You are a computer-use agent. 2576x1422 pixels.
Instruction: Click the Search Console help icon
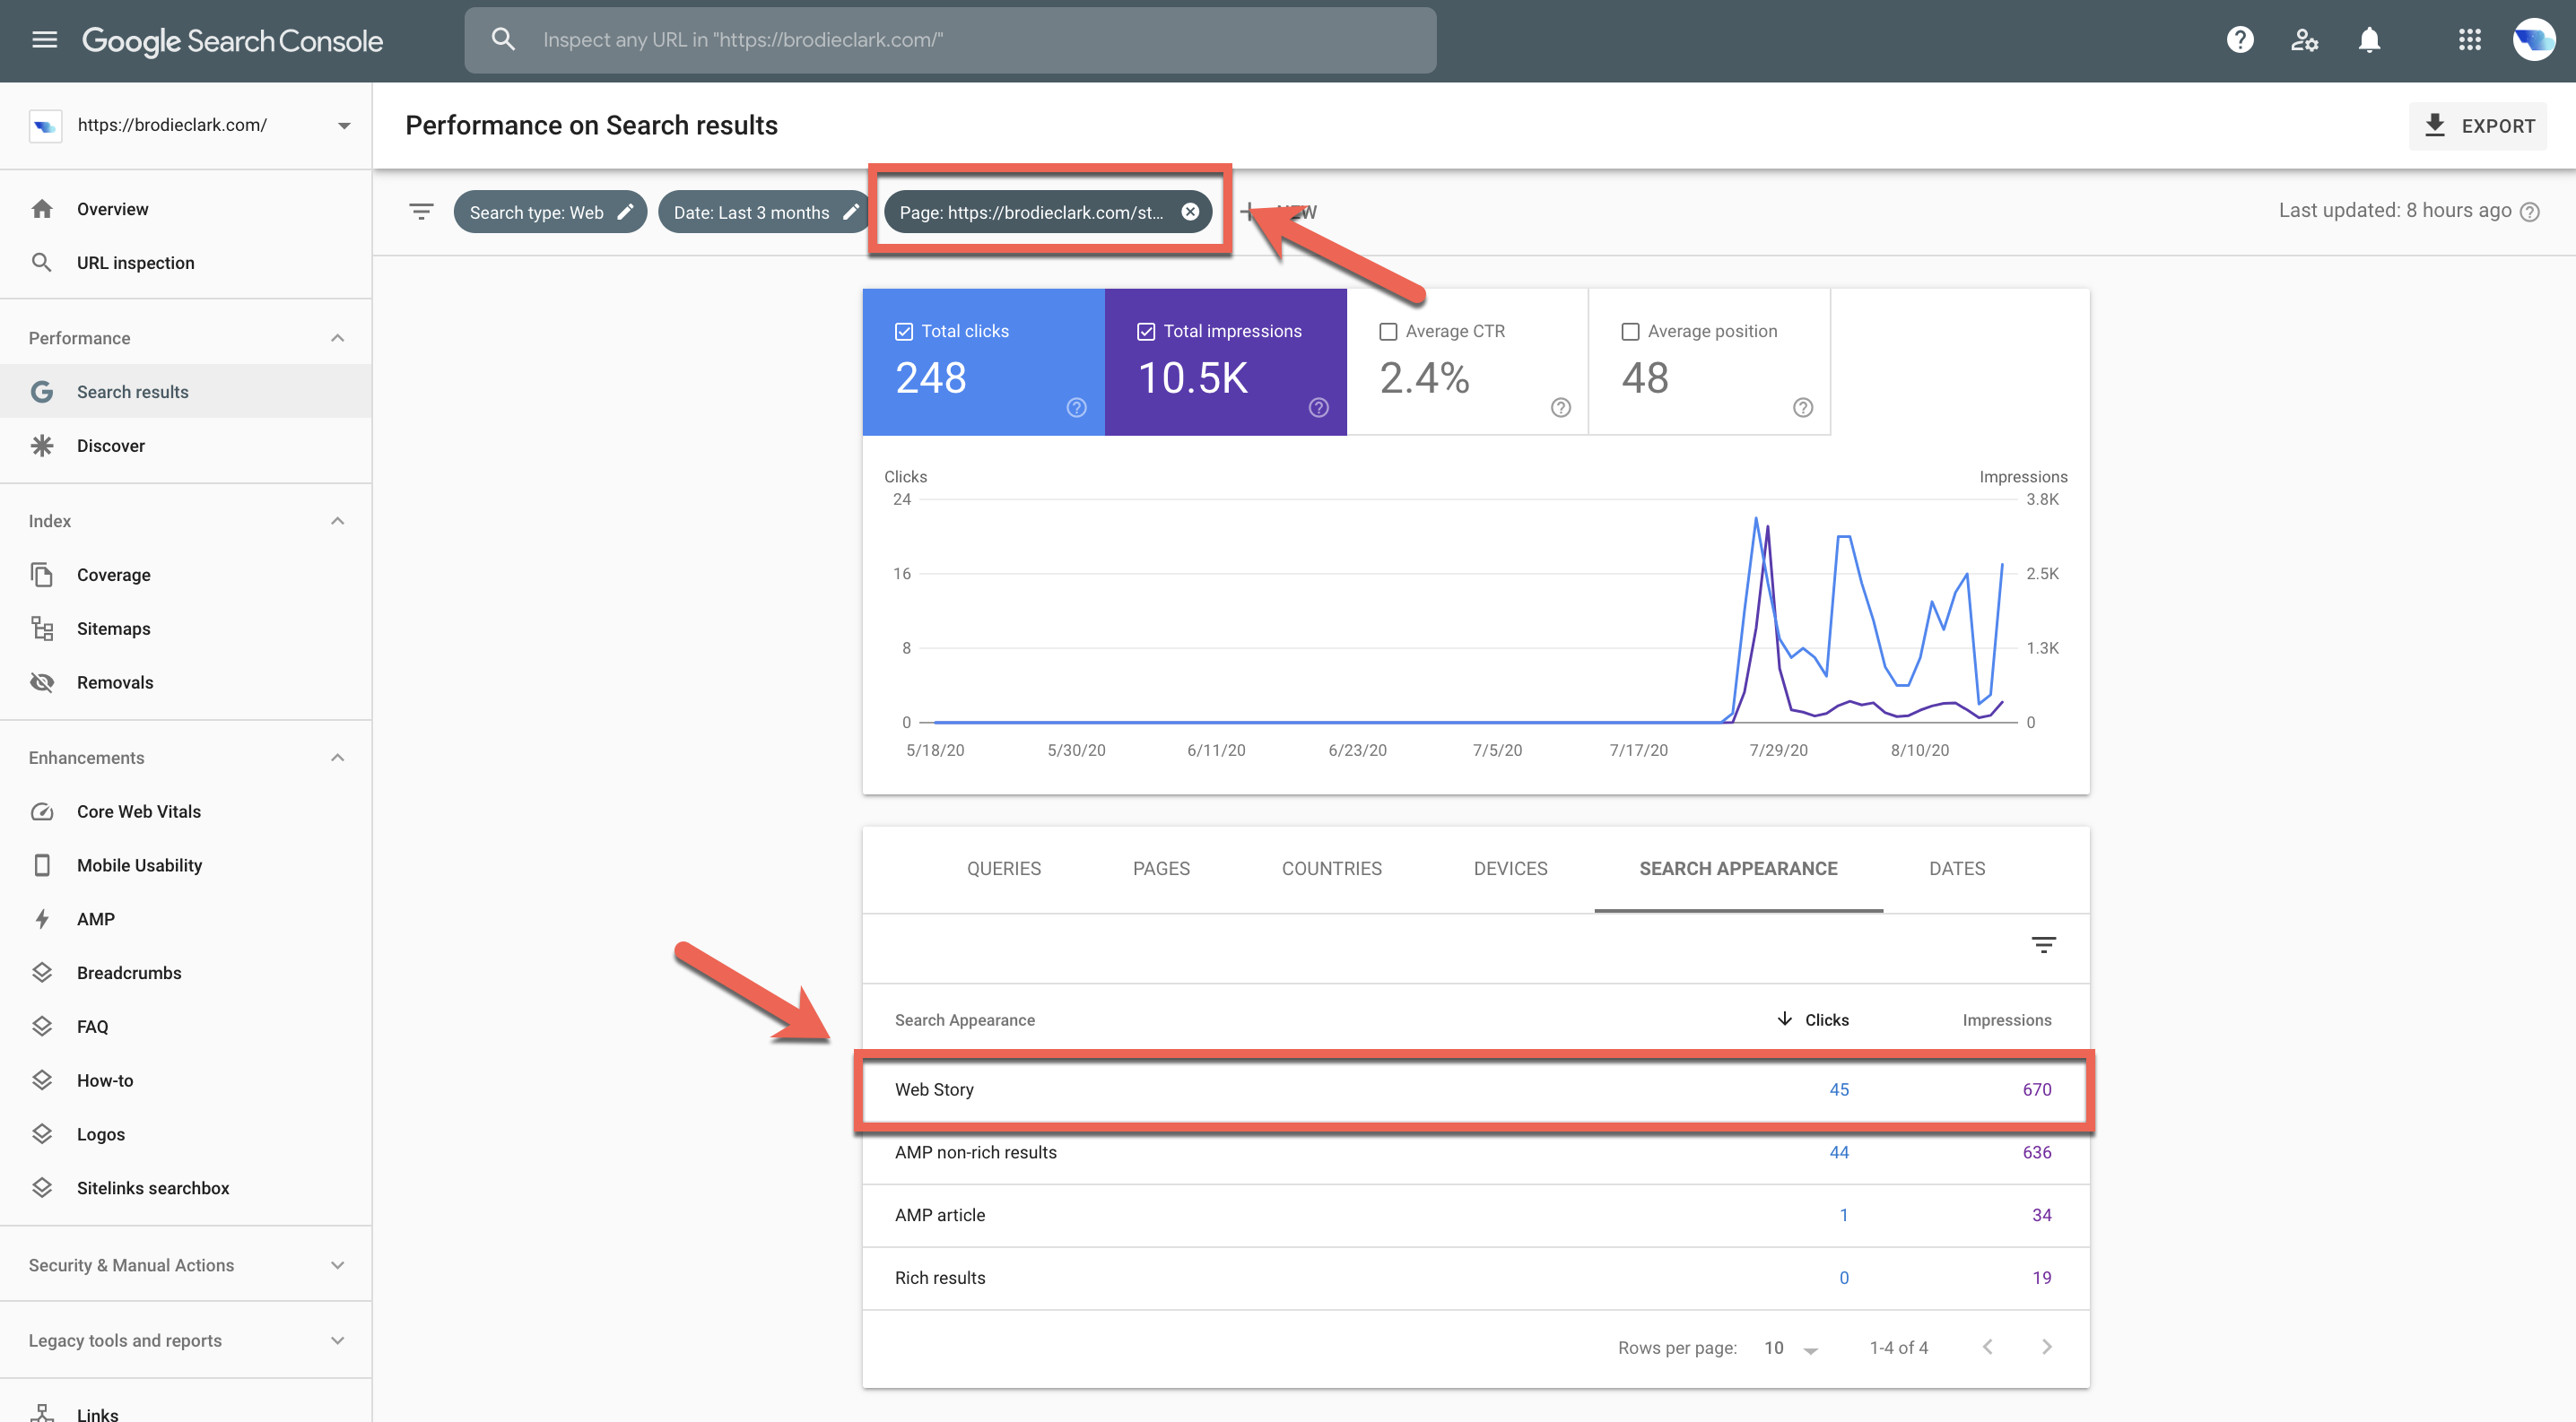[x=2241, y=40]
